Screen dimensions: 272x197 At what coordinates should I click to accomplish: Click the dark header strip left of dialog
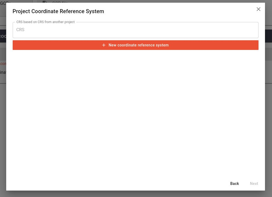pyautogui.click(x=3, y=36)
